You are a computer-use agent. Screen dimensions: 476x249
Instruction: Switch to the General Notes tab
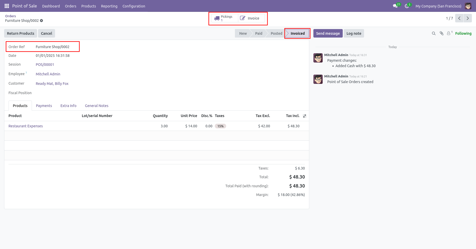point(96,106)
